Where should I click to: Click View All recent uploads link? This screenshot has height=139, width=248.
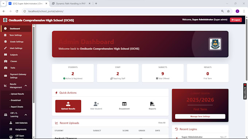162,123
